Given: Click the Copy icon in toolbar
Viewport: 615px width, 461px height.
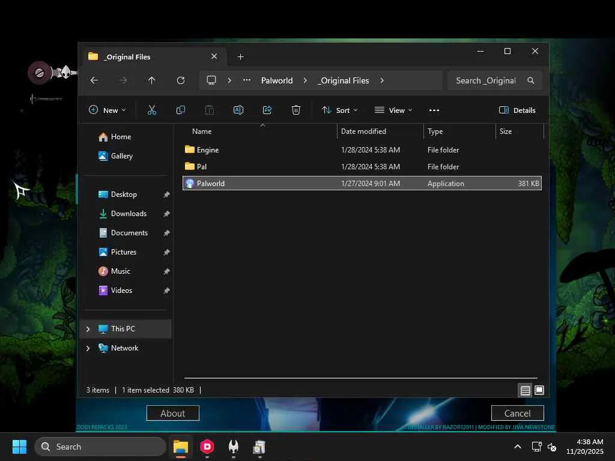Looking at the screenshot, I should [x=180, y=110].
